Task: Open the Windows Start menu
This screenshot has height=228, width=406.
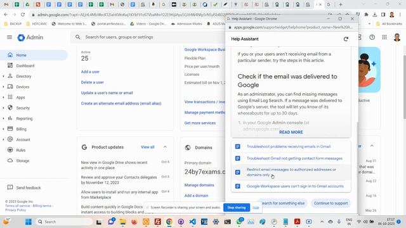Action: point(29,222)
